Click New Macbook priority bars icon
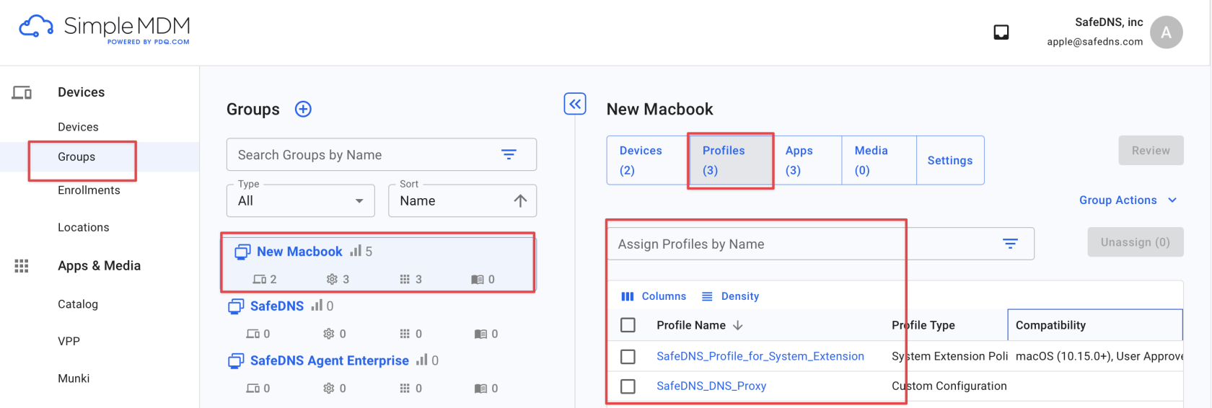The height and width of the screenshot is (408, 1212). pyautogui.click(x=356, y=251)
